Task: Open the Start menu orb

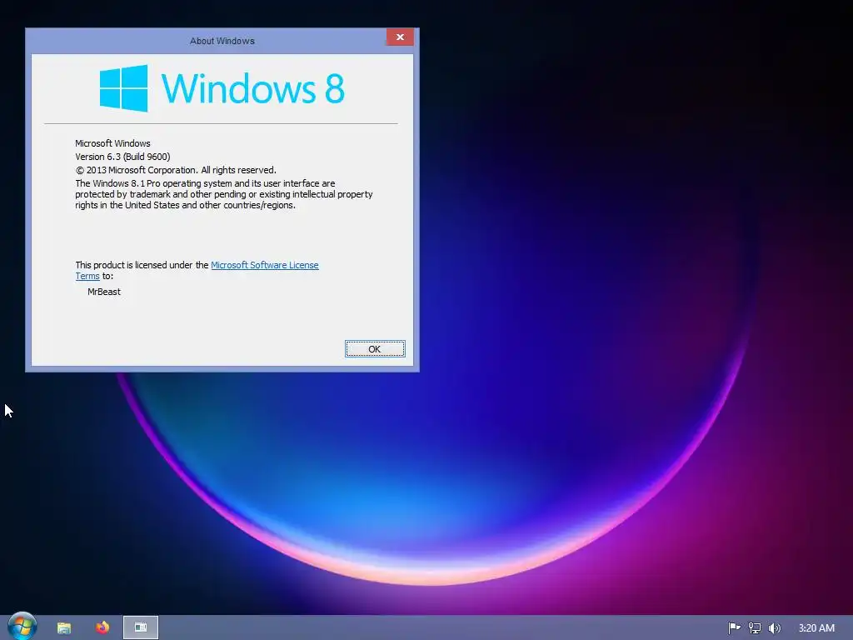Action: pyautogui.click(x=22, y=626)
